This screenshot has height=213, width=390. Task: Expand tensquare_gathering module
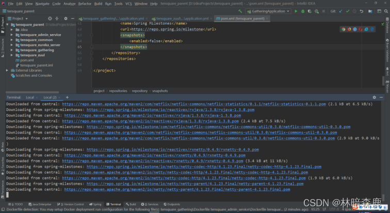click(x=12, y=50)
